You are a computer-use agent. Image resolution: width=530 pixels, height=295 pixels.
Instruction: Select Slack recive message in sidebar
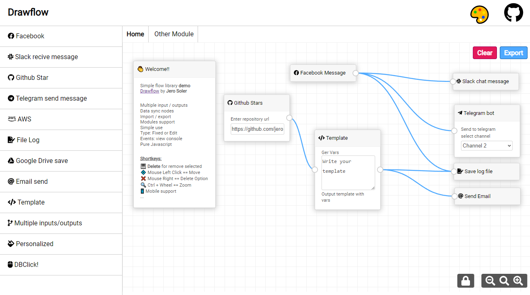tap(61, 57)
